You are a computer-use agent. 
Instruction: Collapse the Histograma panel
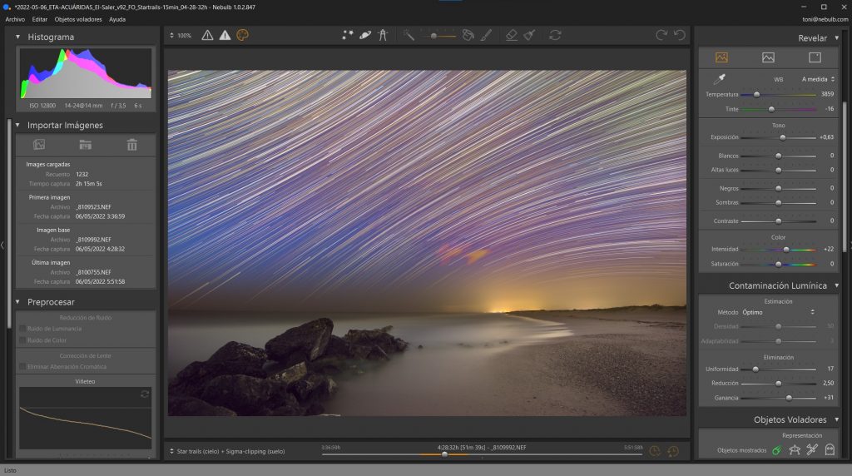(17, 37)
